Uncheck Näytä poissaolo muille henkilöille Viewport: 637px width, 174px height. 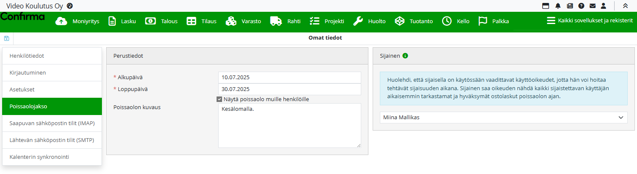click(x=219, y=99)
